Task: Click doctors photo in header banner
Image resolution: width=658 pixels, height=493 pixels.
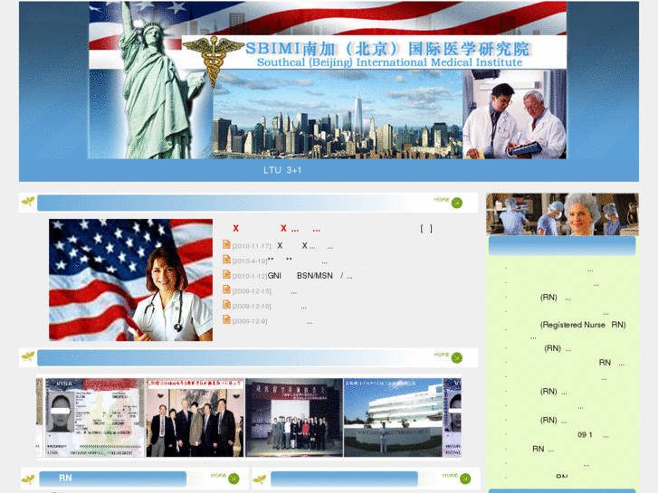Action: pyautogui.click(x=514, y=114)
